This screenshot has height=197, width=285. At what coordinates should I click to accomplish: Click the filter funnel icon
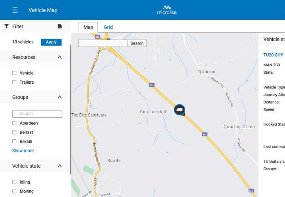point(7,26)
